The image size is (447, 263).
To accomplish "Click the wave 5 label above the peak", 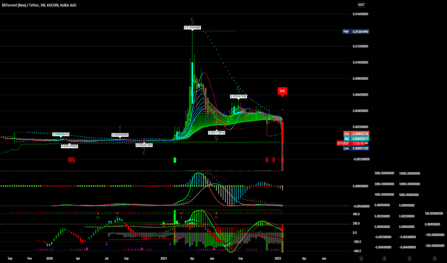I will 192,21.
